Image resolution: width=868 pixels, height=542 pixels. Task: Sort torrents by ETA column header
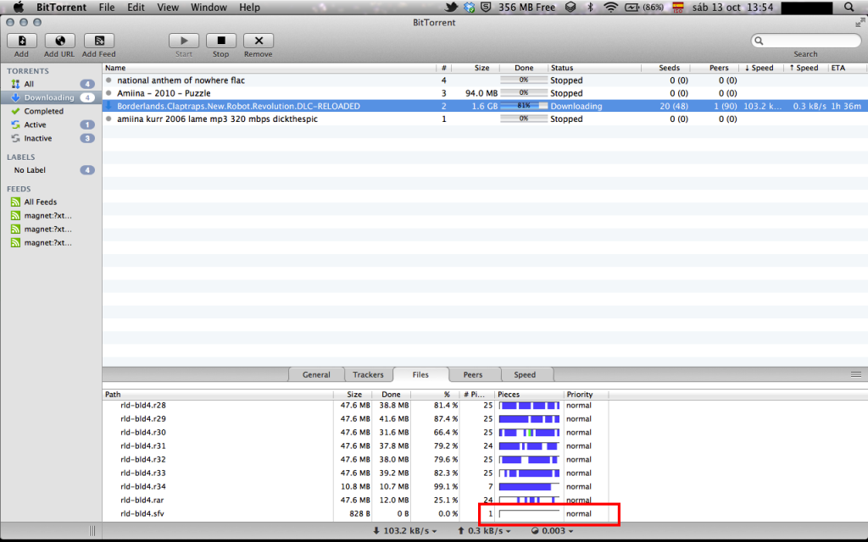pos(847,68)
